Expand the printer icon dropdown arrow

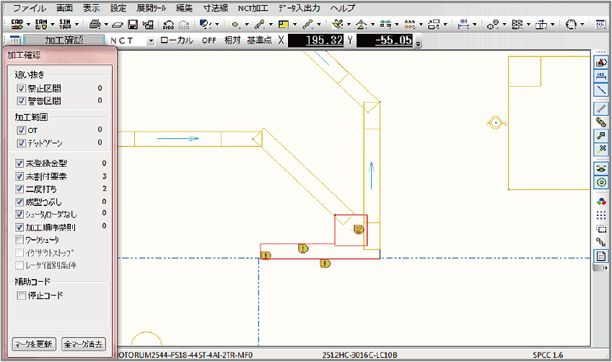click(x=106, y=25)
